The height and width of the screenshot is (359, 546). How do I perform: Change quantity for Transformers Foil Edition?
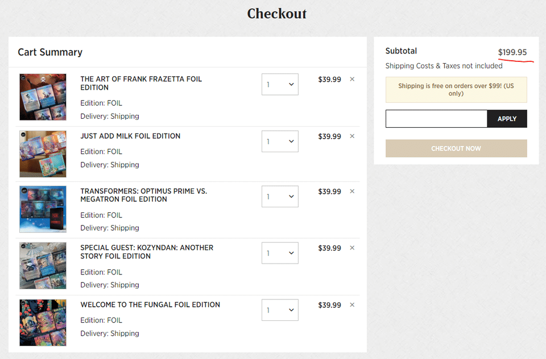[x=280, y=197]
